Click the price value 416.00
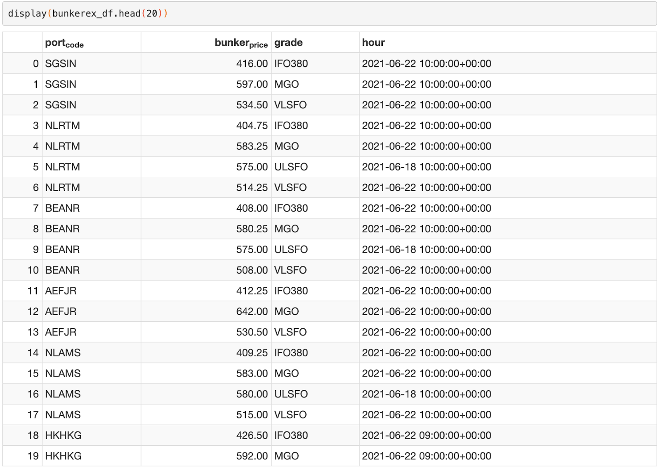Screen dimensions: 660x468 click(252, 63)
